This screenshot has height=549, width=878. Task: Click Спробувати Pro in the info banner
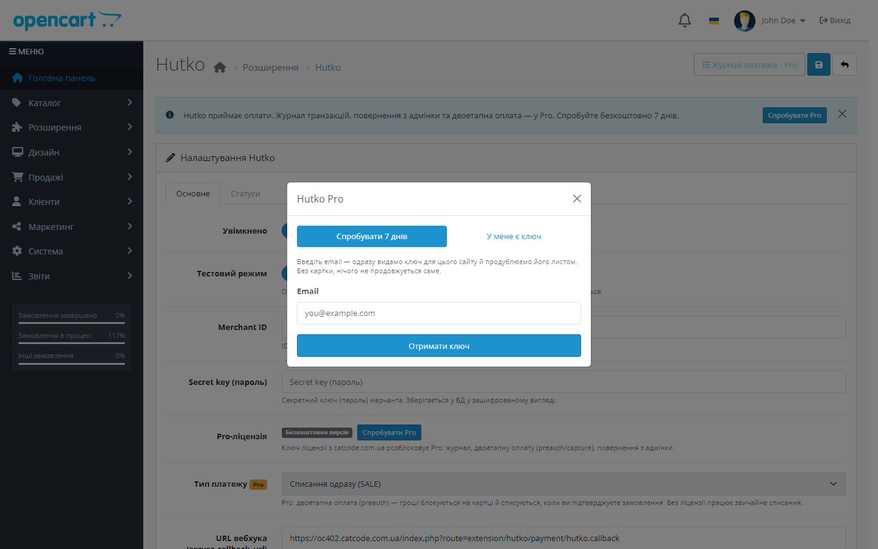pyautogui.click(x=794, y=115)
